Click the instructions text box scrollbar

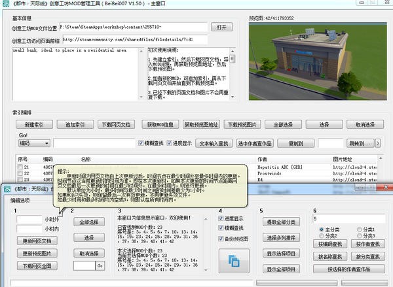coord(233,74)
